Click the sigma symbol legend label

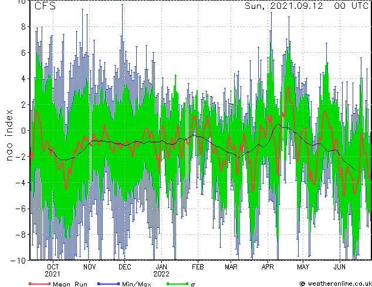(193, 285)
